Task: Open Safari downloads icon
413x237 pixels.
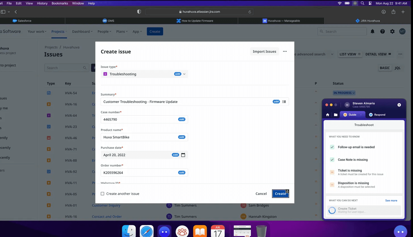Action: coord(383,12)
